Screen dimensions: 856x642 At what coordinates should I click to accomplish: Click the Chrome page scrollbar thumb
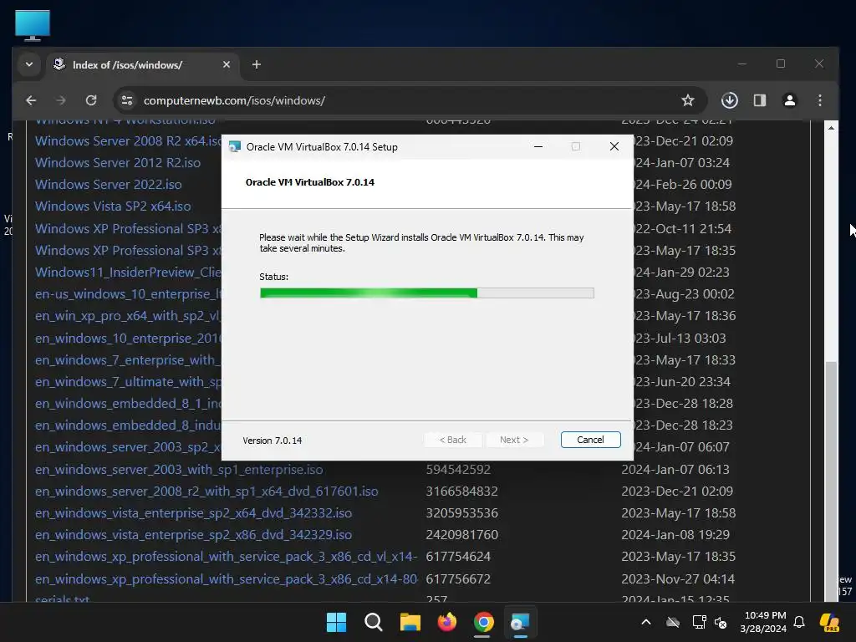point(831,481)
